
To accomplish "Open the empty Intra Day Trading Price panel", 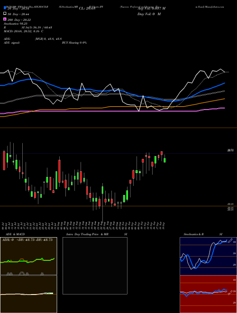I will (x=95, y=266).
